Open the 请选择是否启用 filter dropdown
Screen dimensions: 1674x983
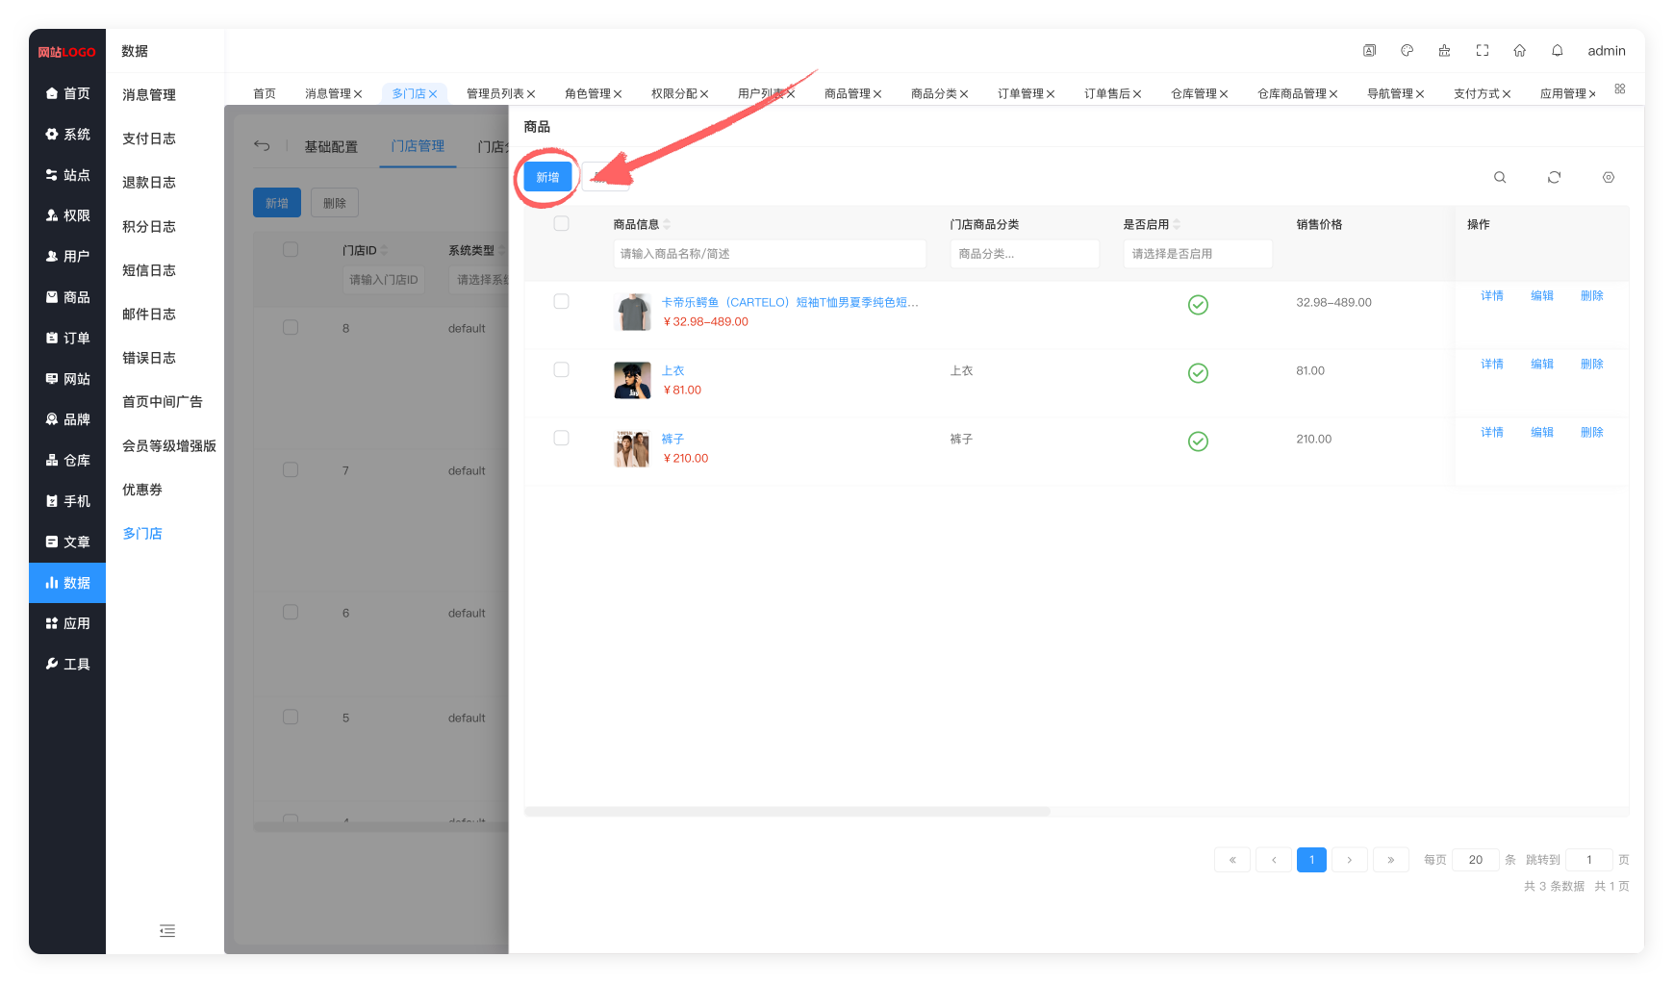point(1197,254)
